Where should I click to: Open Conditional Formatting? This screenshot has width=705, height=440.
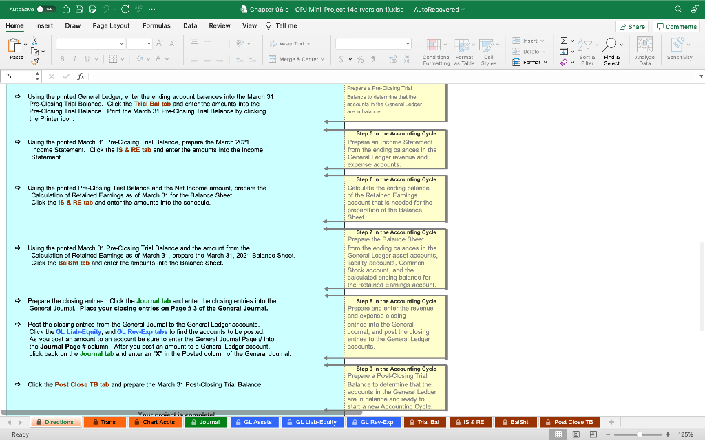[x=436, y=52]
